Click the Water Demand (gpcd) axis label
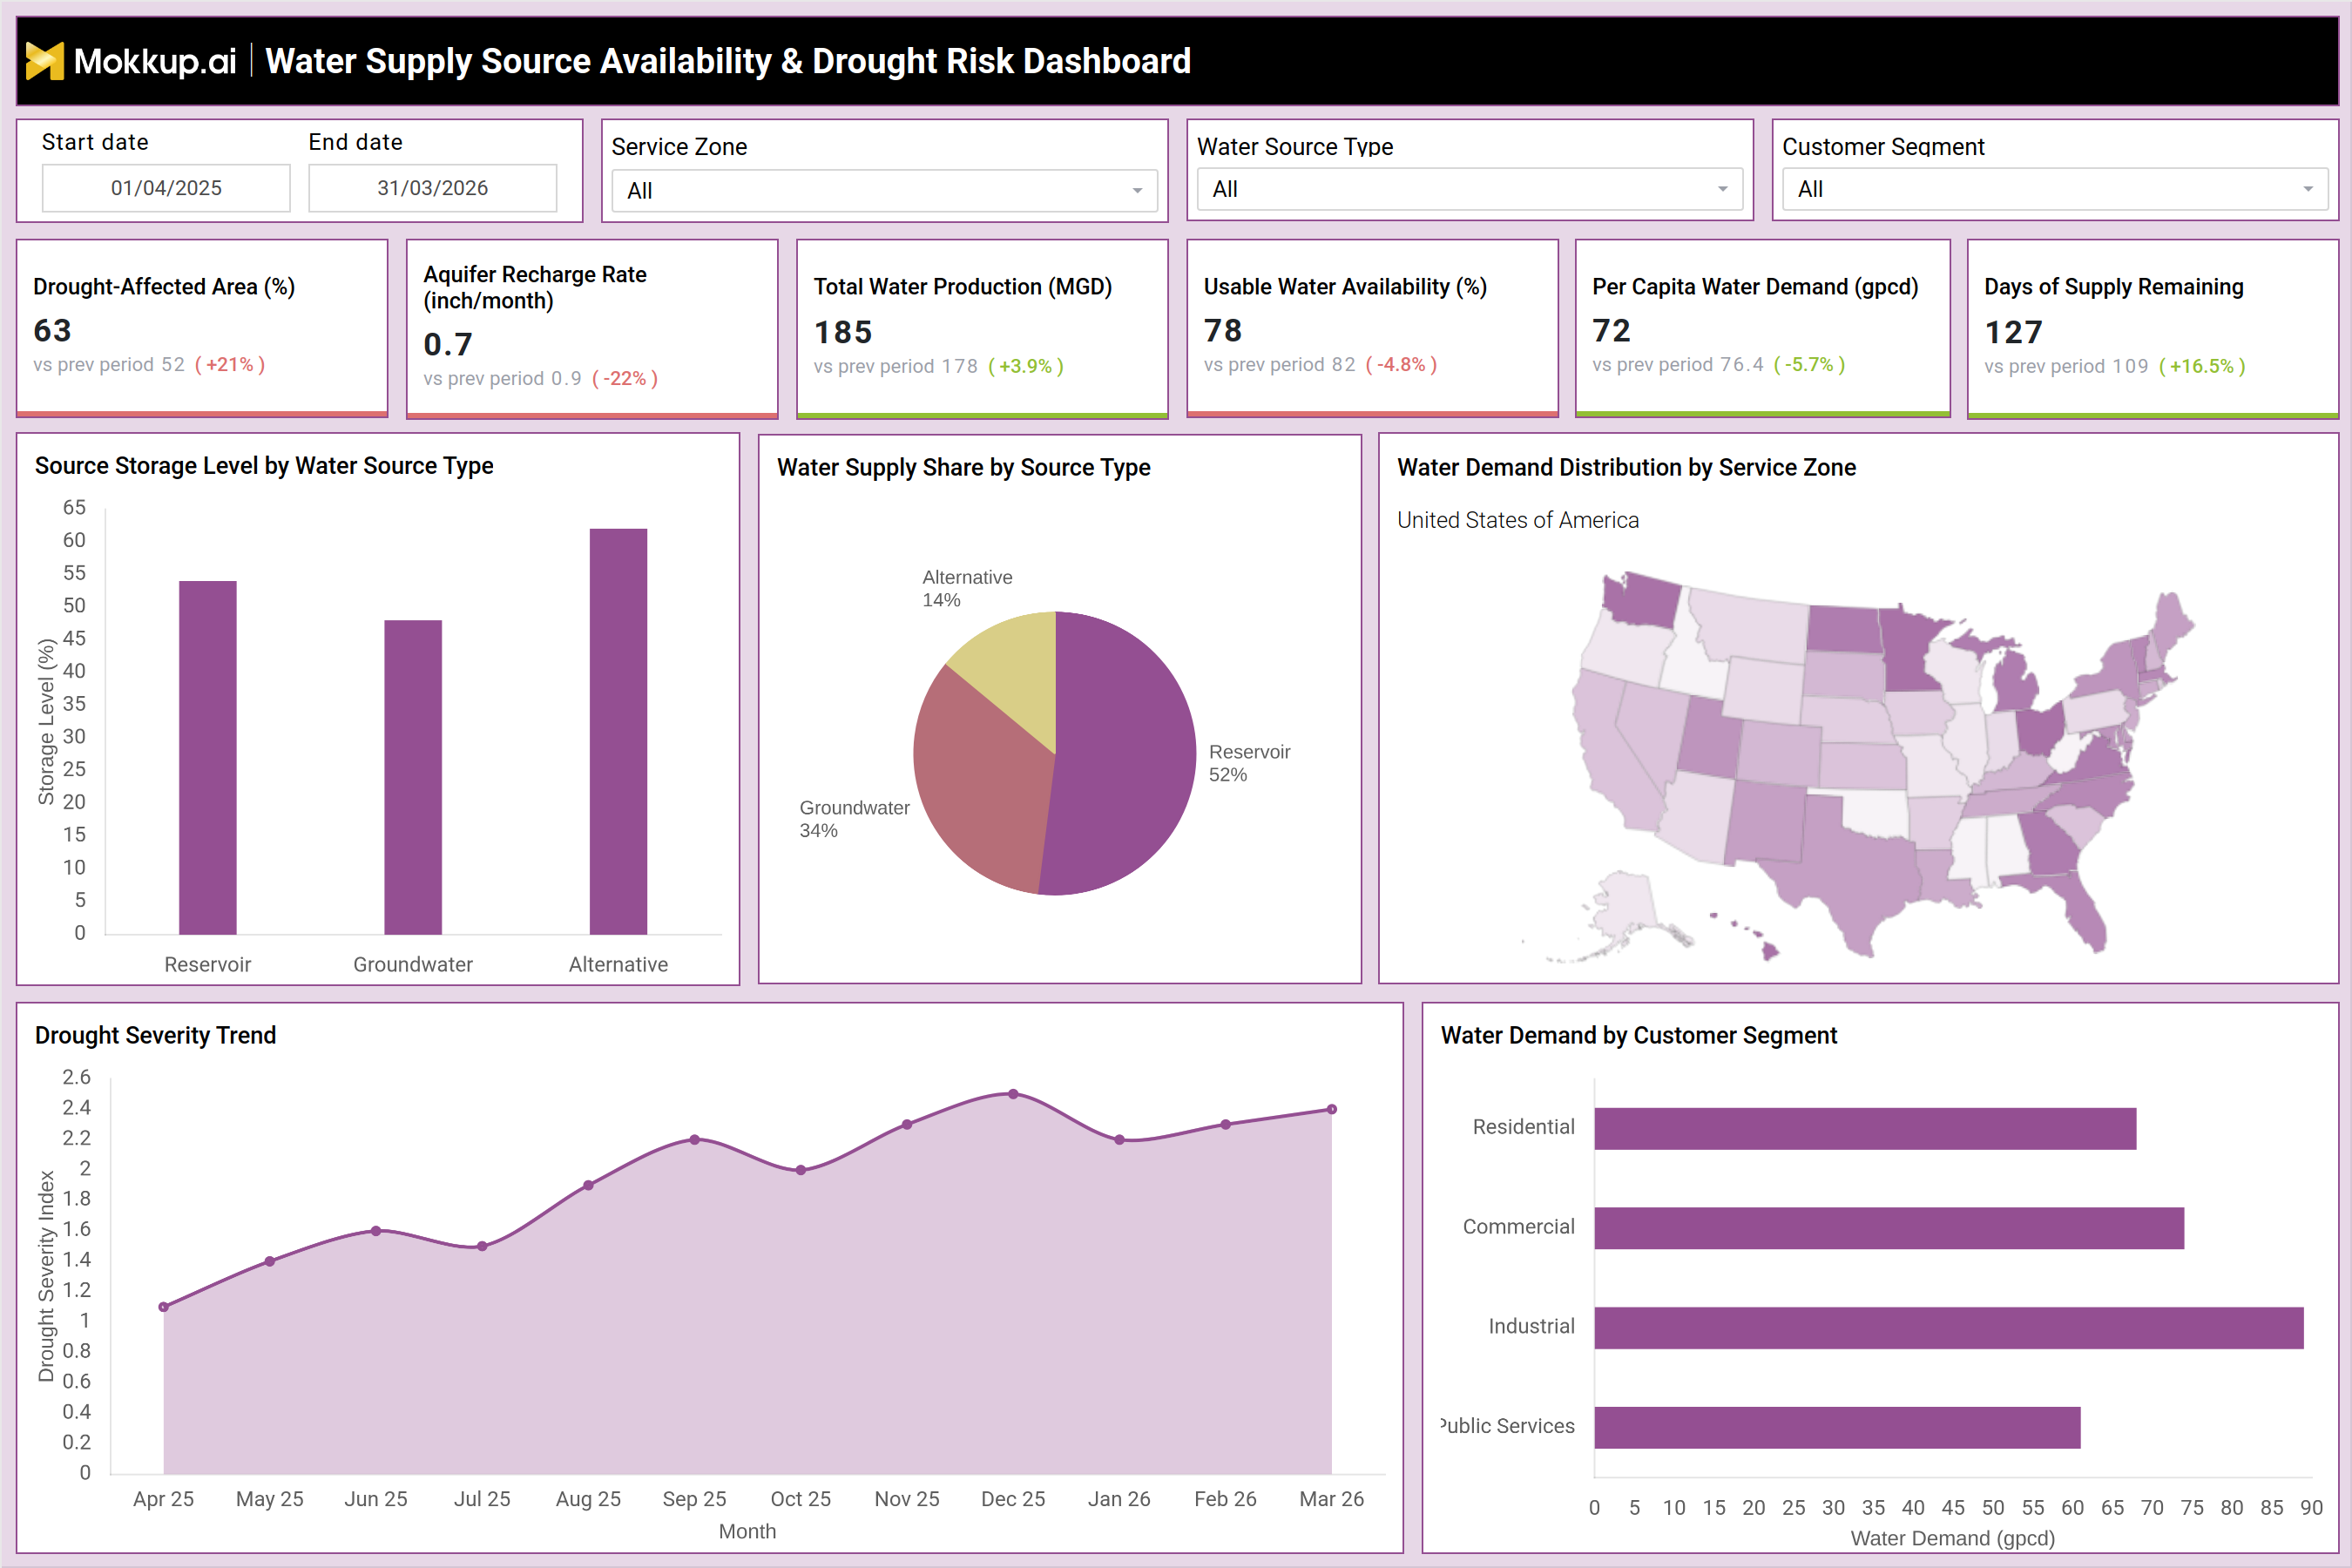2352x1568 pixels. click(1952, 1538)
